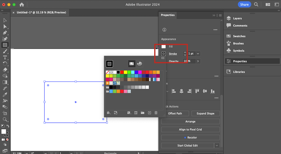The image size is (281, 154).
Task: Select the Curvature tool
Action: [x=5, y=39]
